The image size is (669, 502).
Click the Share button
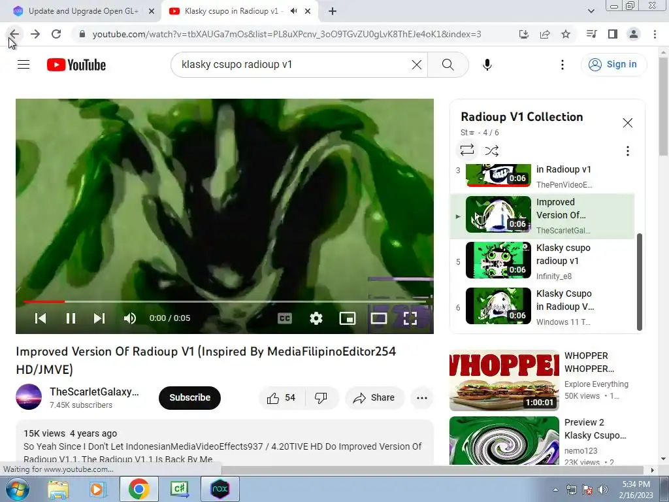click(374, 398)
